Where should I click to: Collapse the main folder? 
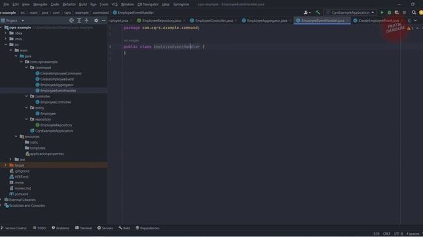[11, 50]
